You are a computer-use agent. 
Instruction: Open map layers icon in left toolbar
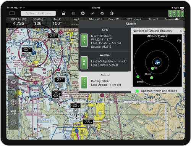13,82
